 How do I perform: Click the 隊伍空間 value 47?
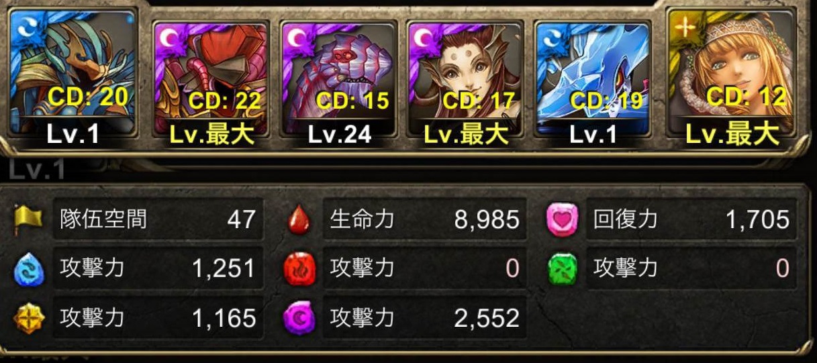241,219
